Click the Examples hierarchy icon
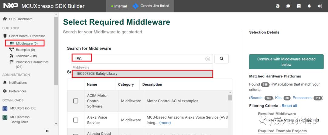This screenshot has width=328, height=135. [12, 50]
